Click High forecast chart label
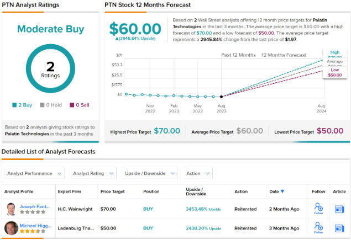This screenshot has height=240, width=351. [335, 52]
